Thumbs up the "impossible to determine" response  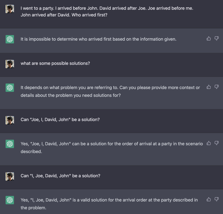pos(209,39)
